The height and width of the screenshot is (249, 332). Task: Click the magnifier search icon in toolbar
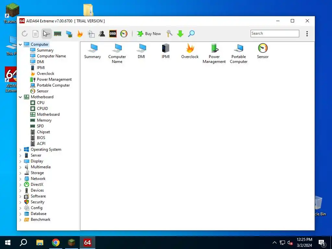click(191, 33)
